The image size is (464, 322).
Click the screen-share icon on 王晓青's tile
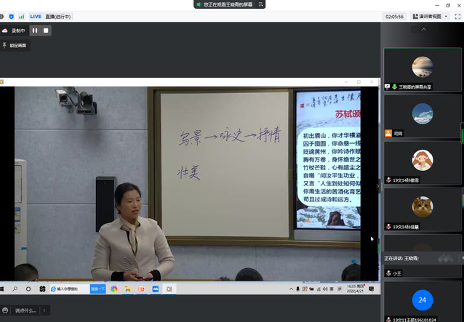point(388,86)
